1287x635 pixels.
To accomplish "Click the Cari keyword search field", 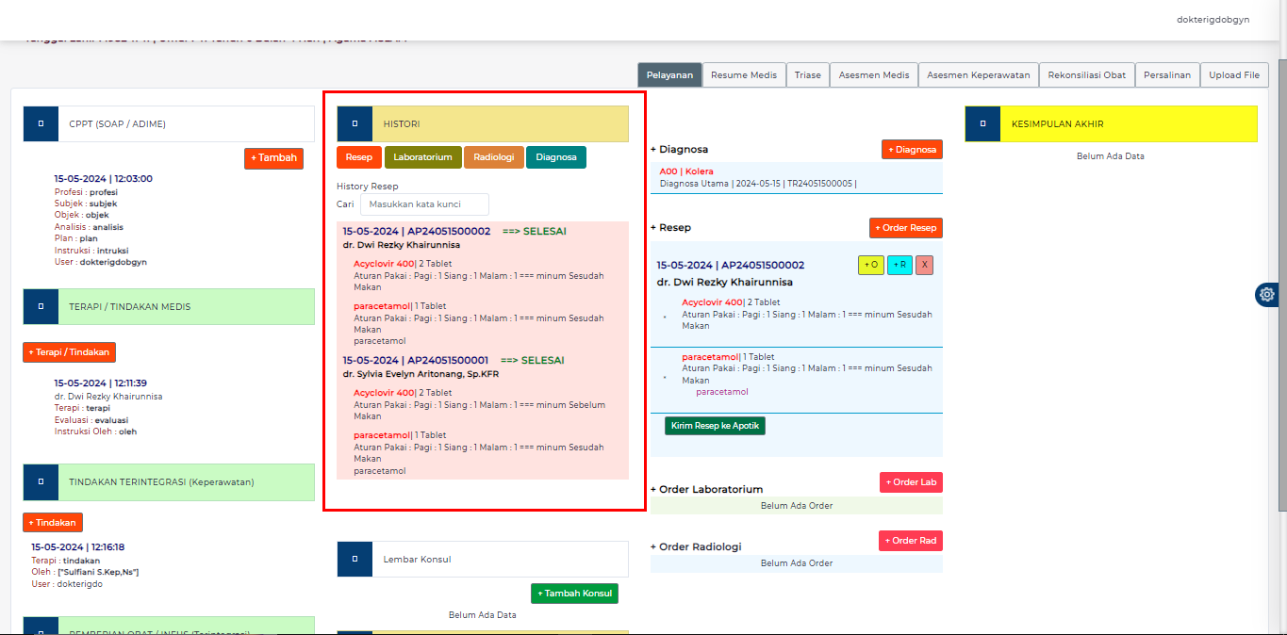I will click(x=423, y=204).
